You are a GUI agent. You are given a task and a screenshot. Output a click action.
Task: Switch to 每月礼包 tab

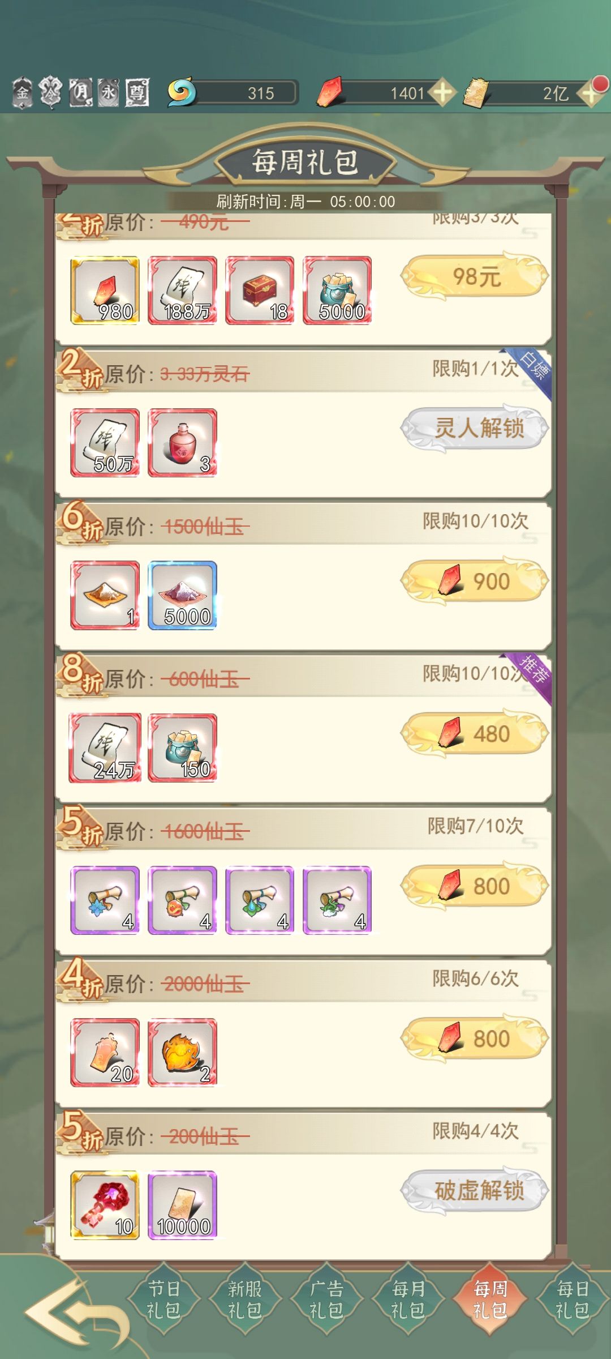click(408, 1299)
